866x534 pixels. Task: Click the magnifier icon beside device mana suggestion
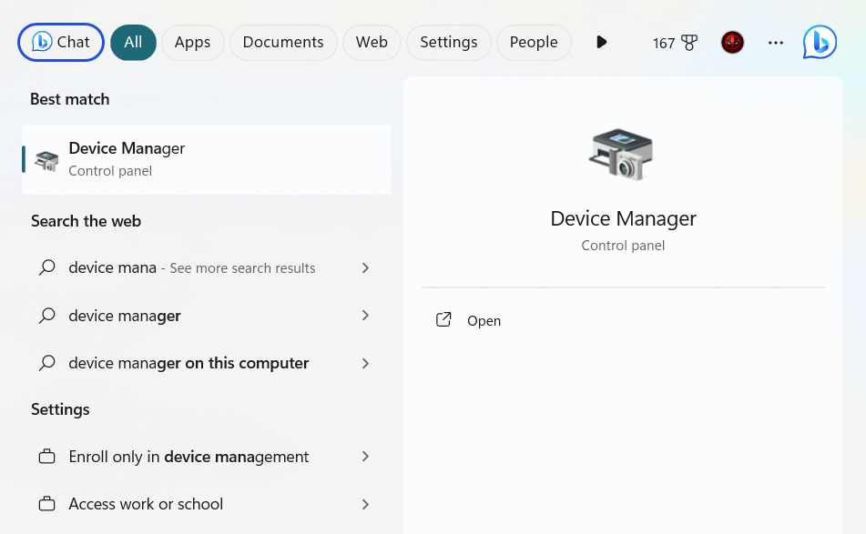coord(46,267)
